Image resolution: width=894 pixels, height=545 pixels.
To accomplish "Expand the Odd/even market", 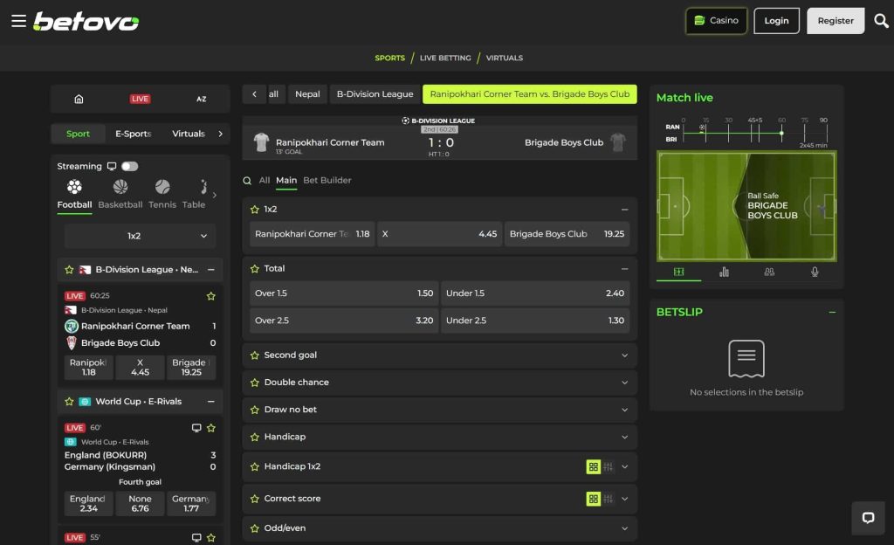I will coord(624,528).
